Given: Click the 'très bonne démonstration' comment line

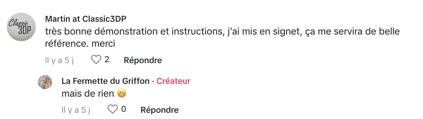Looking at the screenshot, I should 222,32.
